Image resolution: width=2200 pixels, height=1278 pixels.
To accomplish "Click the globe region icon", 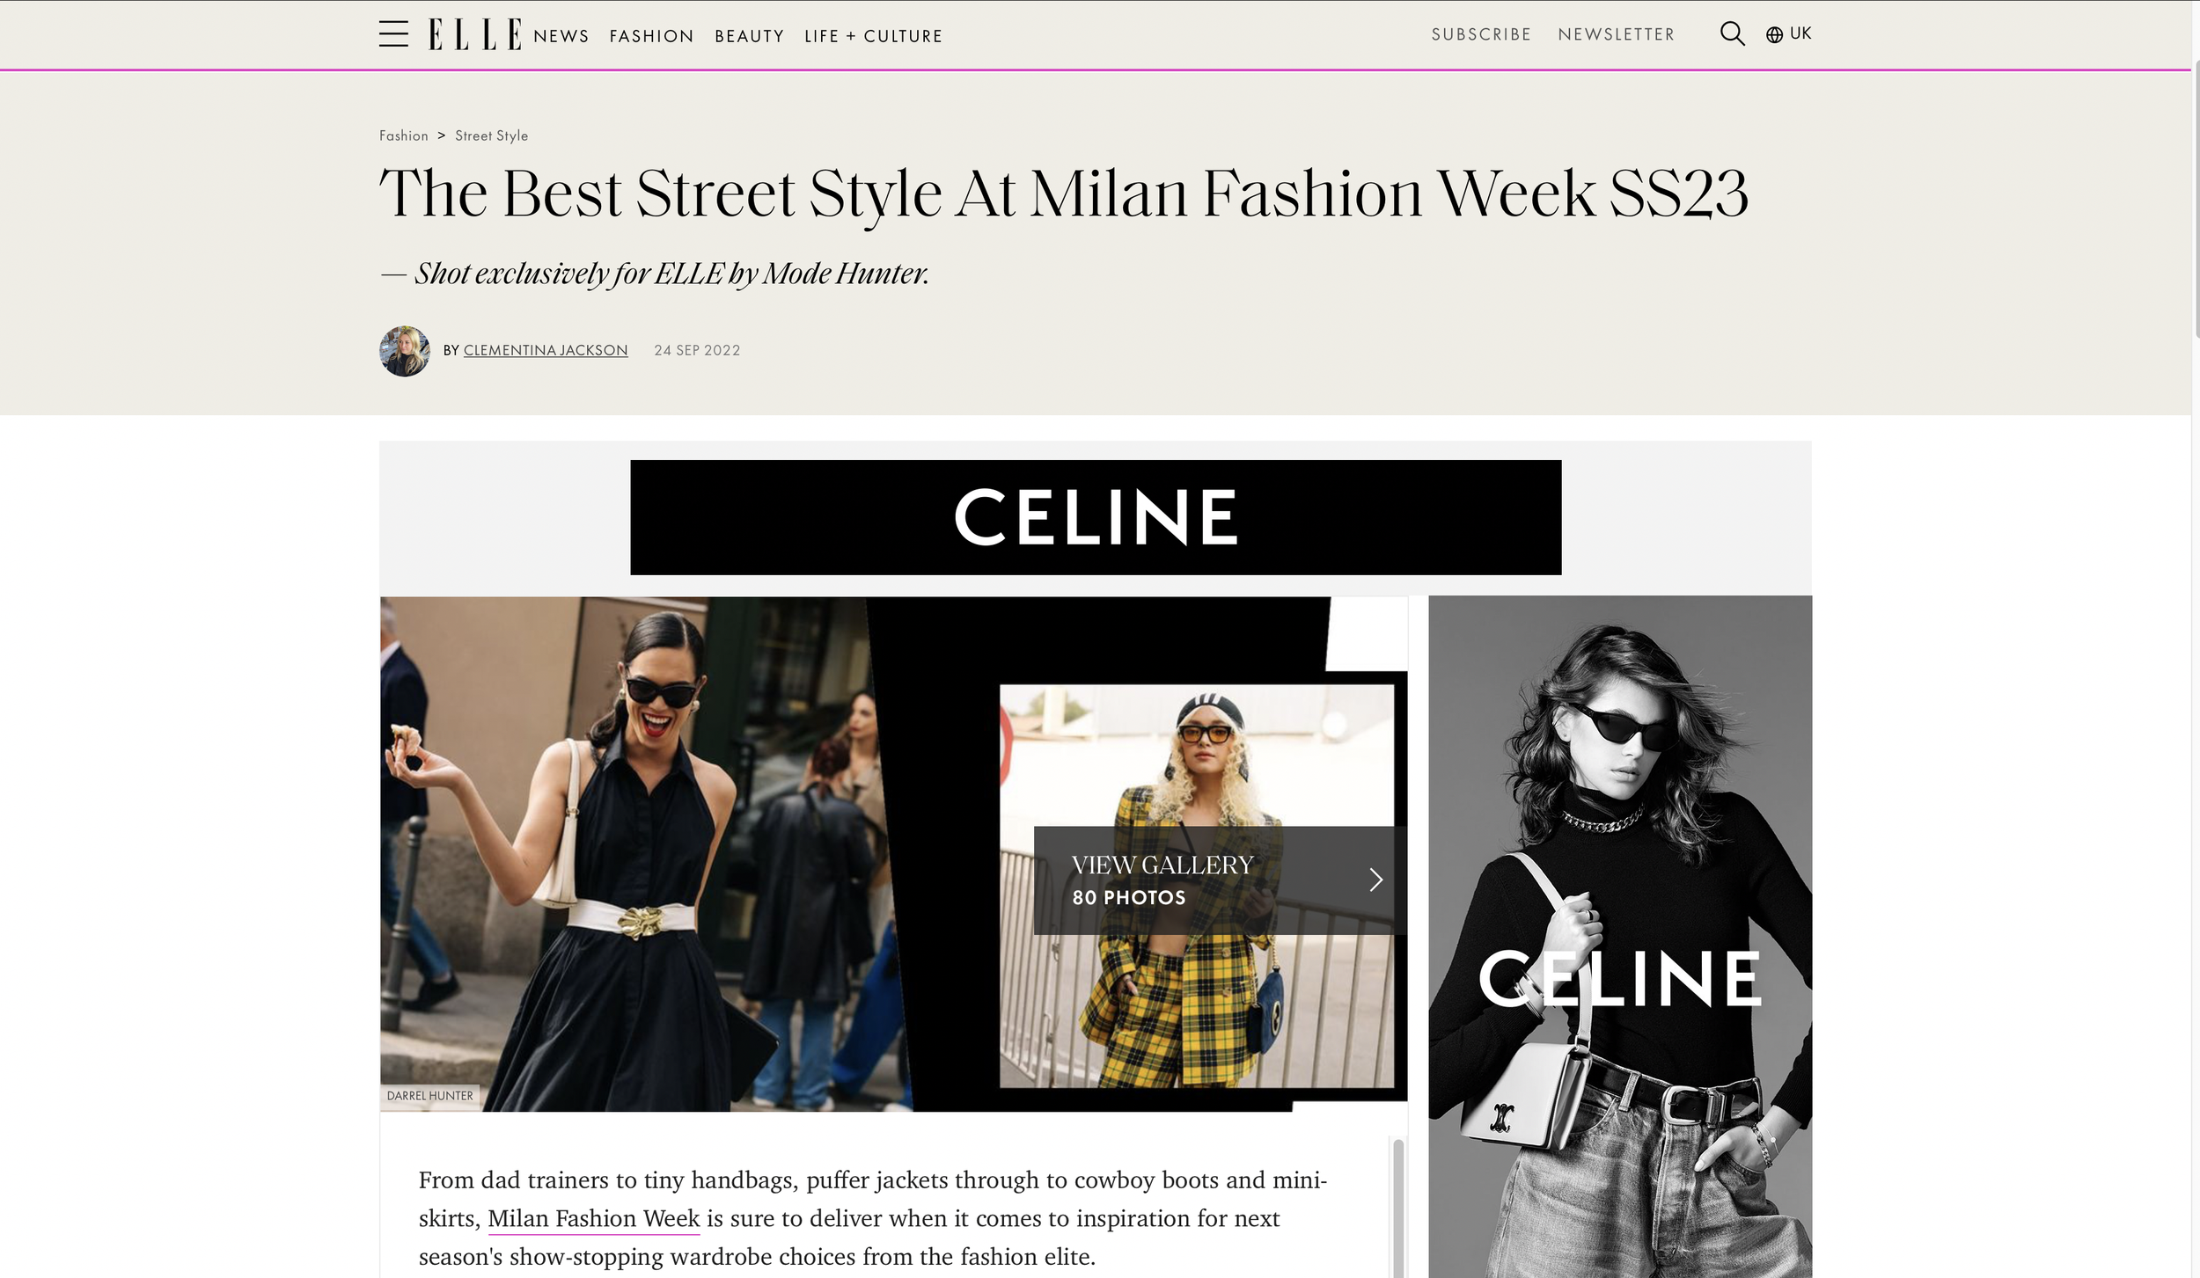I will click(x=1774, y=34).
